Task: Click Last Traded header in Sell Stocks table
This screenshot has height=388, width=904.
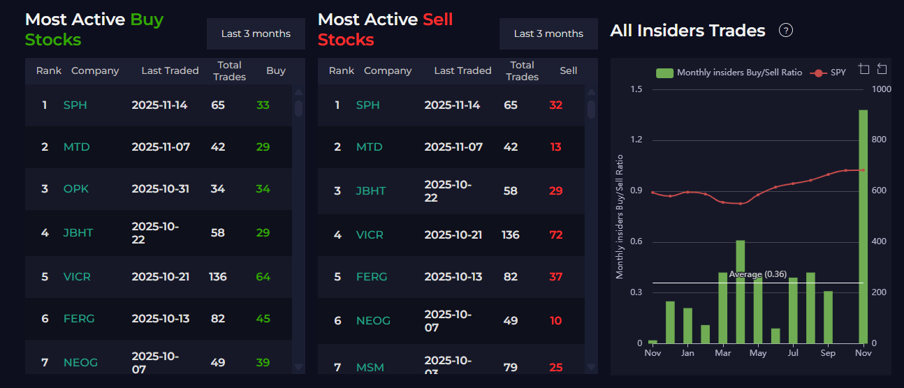Action: [x=462, y=70]
